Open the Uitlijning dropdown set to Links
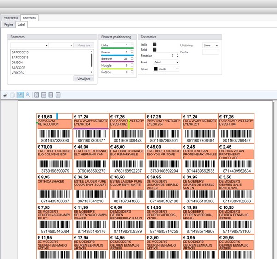Viewport: 277px width, 259px height. click(x=211, y=45)
